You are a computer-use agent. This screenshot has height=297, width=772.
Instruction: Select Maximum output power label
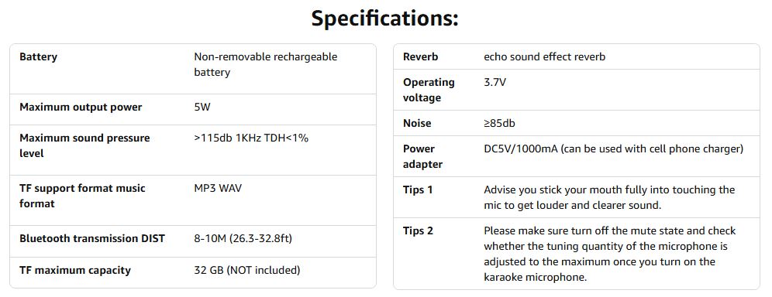click(81, 108)
